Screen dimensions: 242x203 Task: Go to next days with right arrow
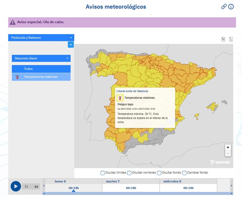[231, 185]
